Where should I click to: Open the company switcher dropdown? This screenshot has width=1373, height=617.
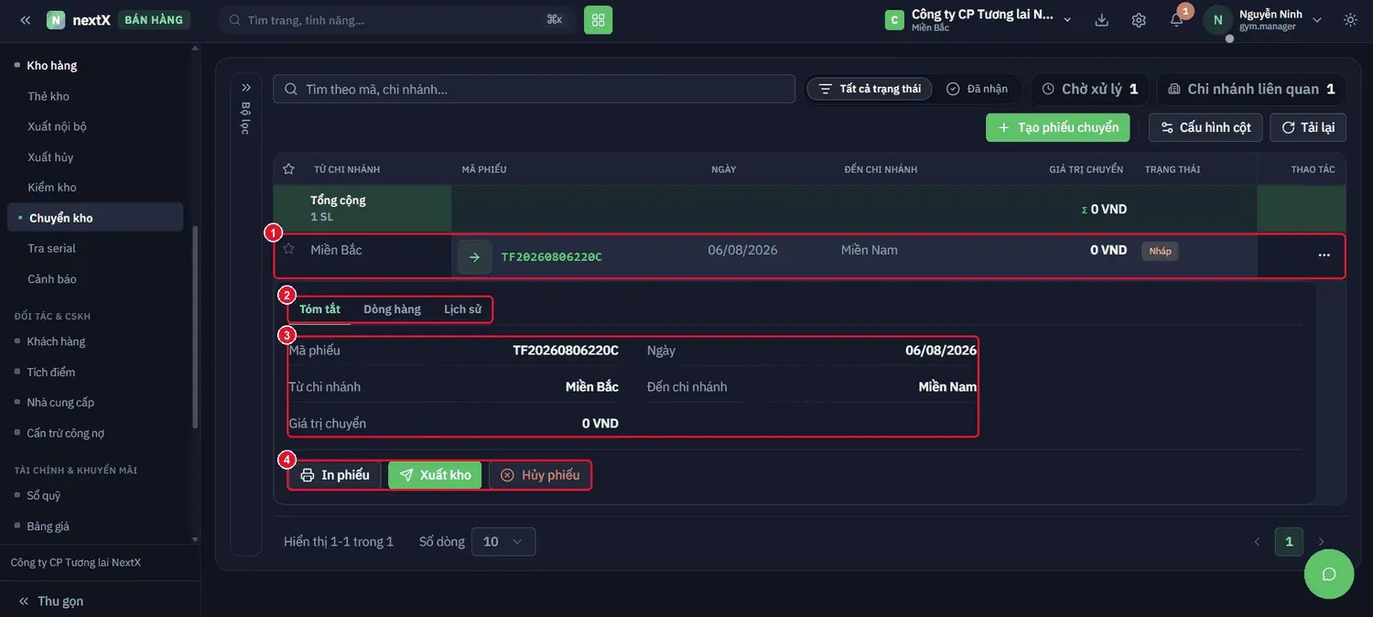pos(978,19)
